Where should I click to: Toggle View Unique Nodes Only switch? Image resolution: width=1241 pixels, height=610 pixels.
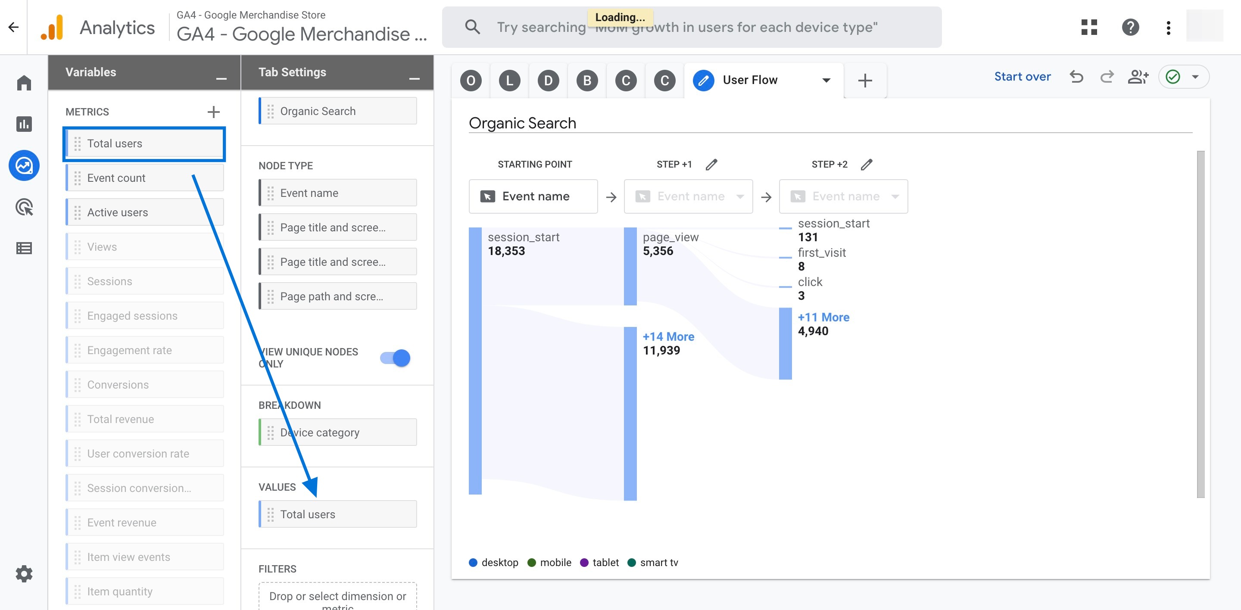pyautogui.click(x=395, y=358)
